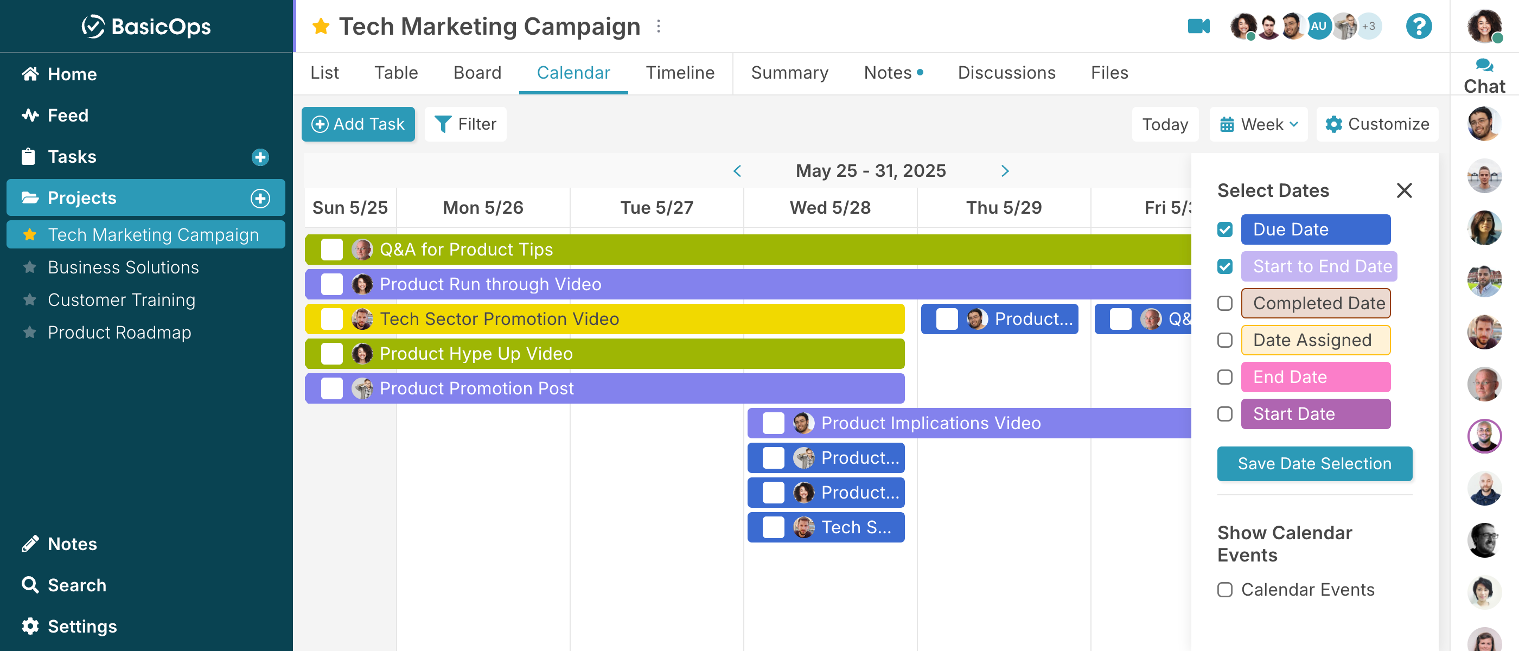Go to next week with right chevron

point(1005,171)
